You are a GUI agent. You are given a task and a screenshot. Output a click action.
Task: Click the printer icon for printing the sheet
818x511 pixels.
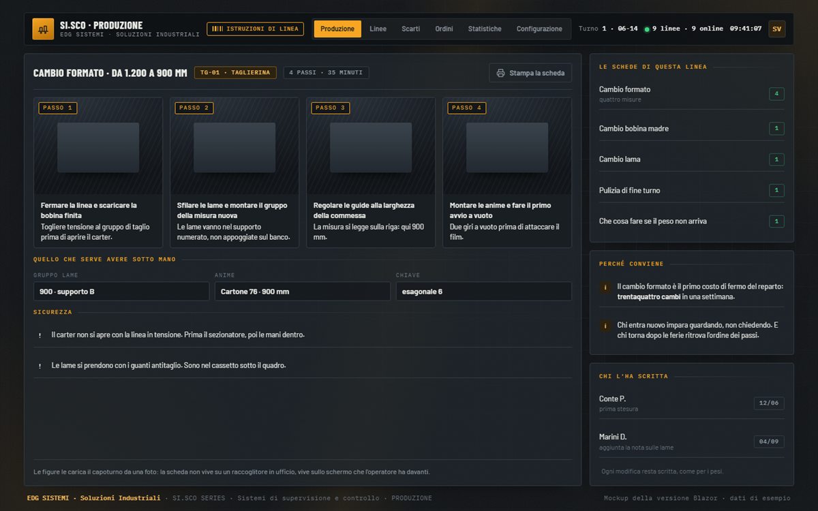pos(500,73)
